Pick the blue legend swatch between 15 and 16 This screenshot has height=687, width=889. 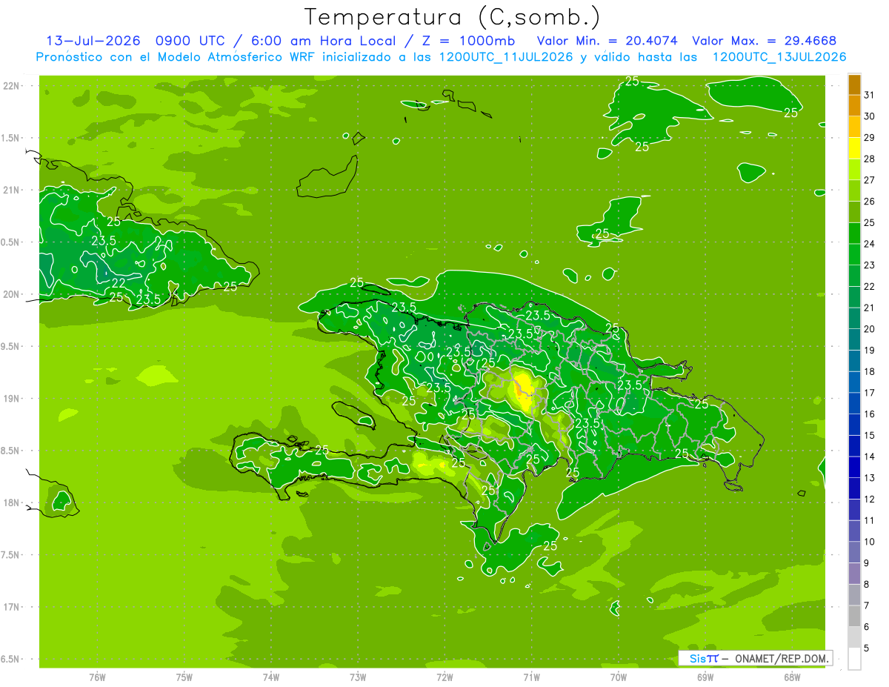854,425
